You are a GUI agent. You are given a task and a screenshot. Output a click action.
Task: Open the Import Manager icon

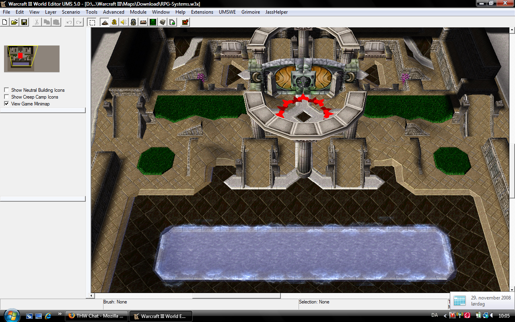(172, 22)
